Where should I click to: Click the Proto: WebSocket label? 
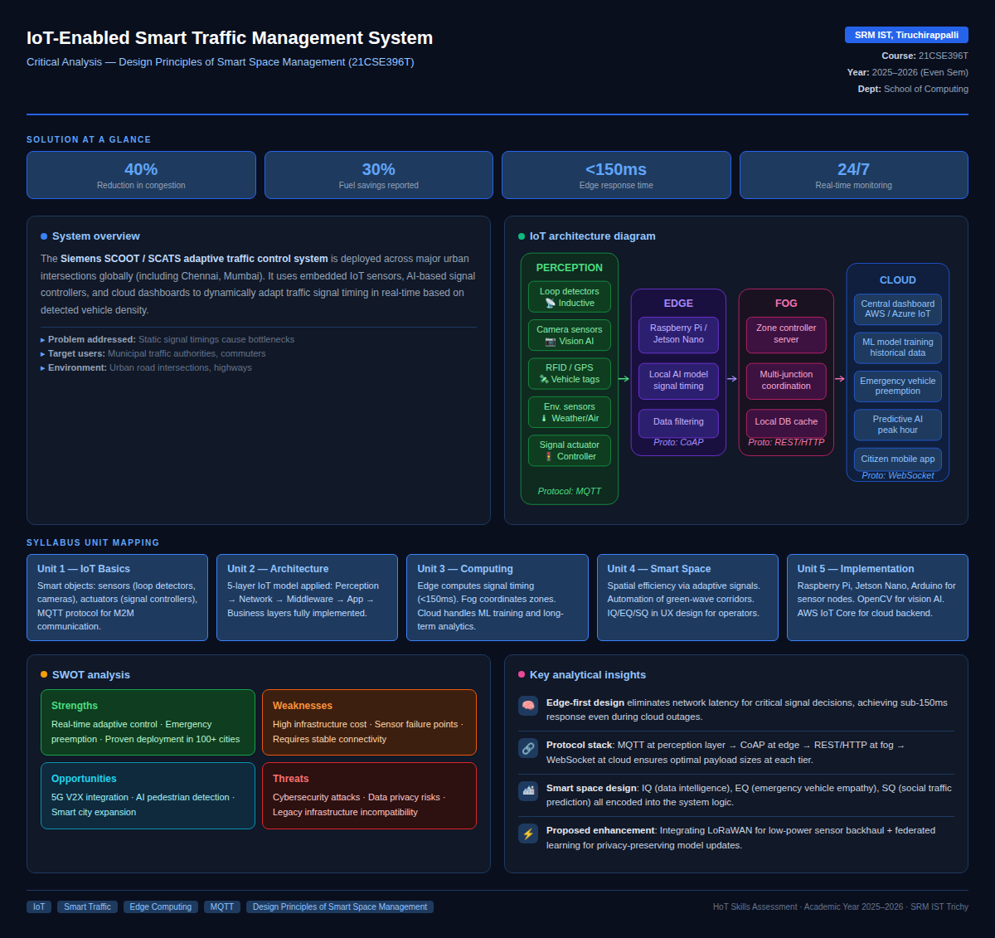click(898, 476)
